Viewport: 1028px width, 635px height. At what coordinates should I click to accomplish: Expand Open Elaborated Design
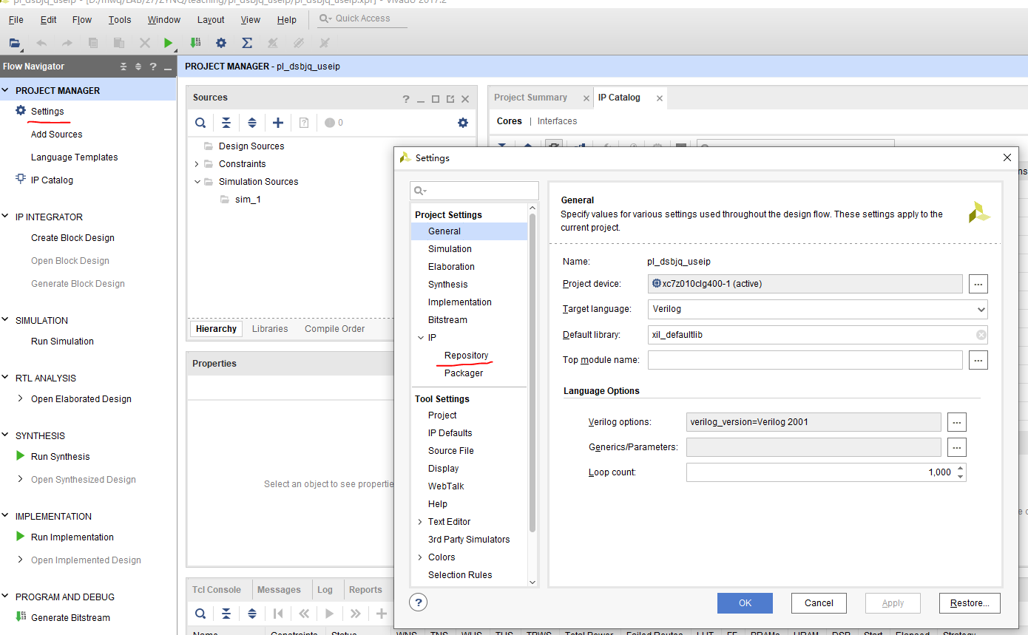click(x=21, y=398)
